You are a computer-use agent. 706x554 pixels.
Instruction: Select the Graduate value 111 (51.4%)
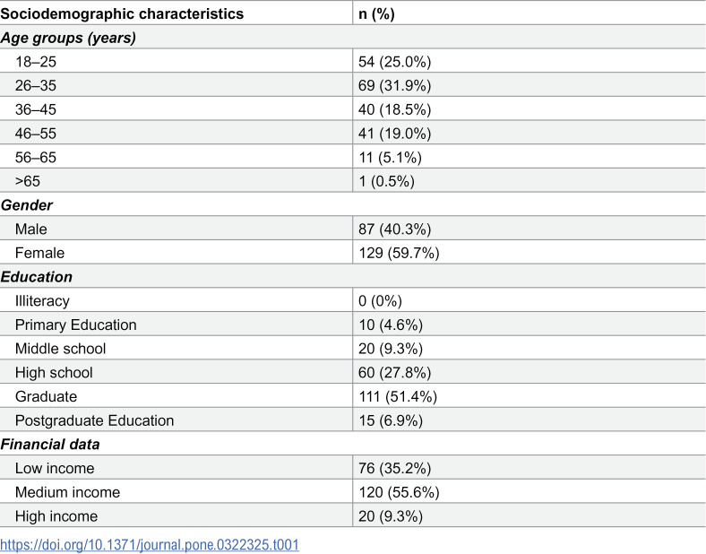click(x=398, y=397)
